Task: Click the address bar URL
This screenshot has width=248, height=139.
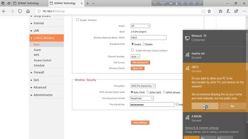Action: (x=53, y=11)
